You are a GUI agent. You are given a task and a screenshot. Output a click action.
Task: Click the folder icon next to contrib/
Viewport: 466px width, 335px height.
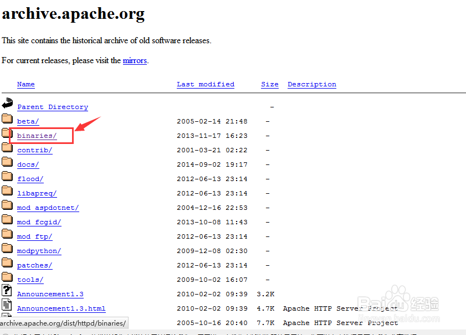tap(7, 147)
